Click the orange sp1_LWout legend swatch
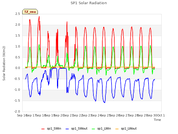Image resolution: width=178 pixels, height=134 pixels. click(x=117, y=129)
